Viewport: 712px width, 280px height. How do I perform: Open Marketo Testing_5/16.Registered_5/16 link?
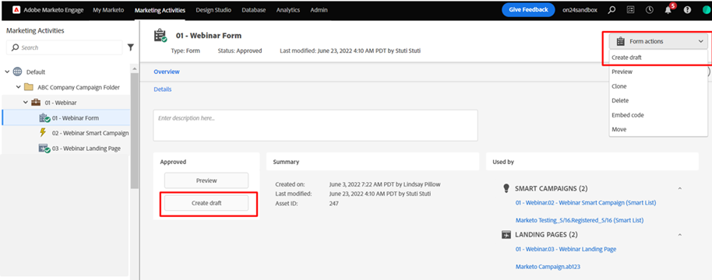click(580, 220)
